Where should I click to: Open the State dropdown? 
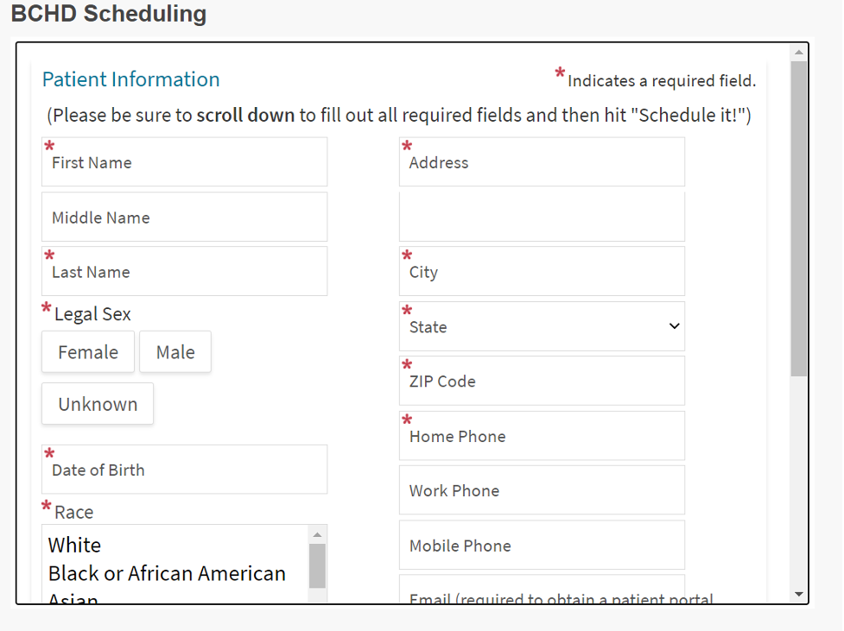point(542,326)
